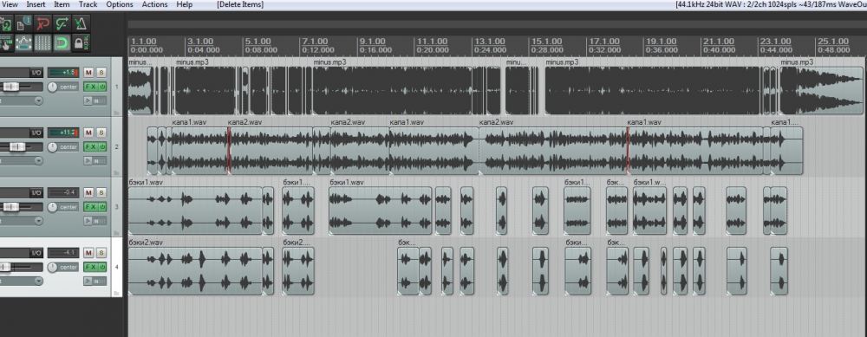Open the Options menu

click(120, 4)
